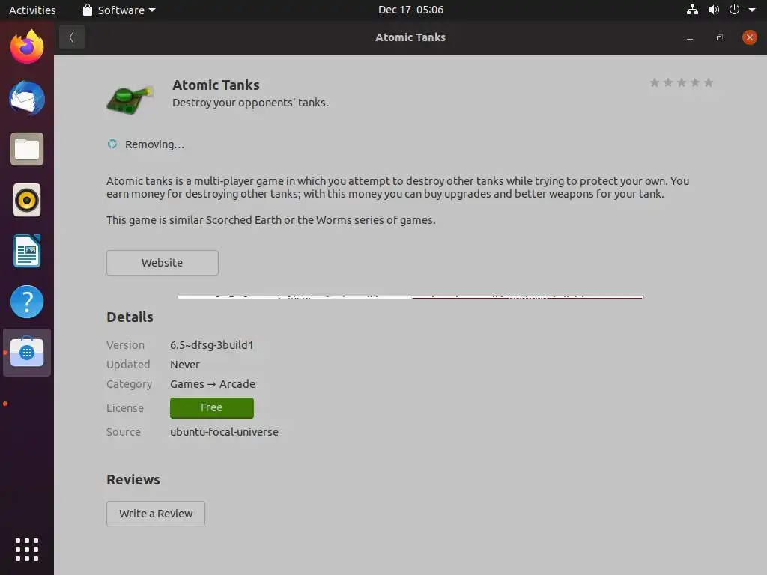Open the Software app menu dropdown

[119, 10]
